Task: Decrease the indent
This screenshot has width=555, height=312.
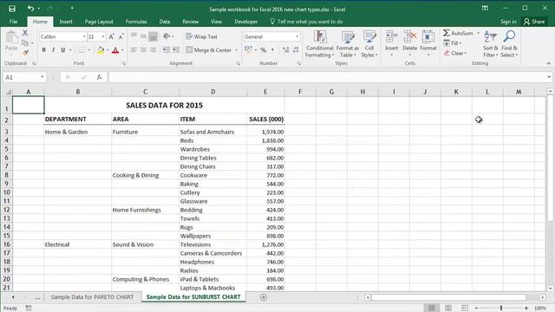Action: click(166, 50)
